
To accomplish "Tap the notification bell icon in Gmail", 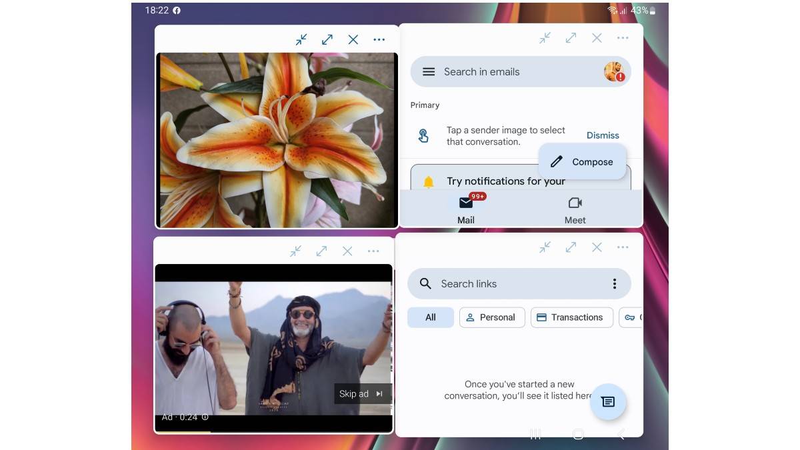I will point(429,181).
